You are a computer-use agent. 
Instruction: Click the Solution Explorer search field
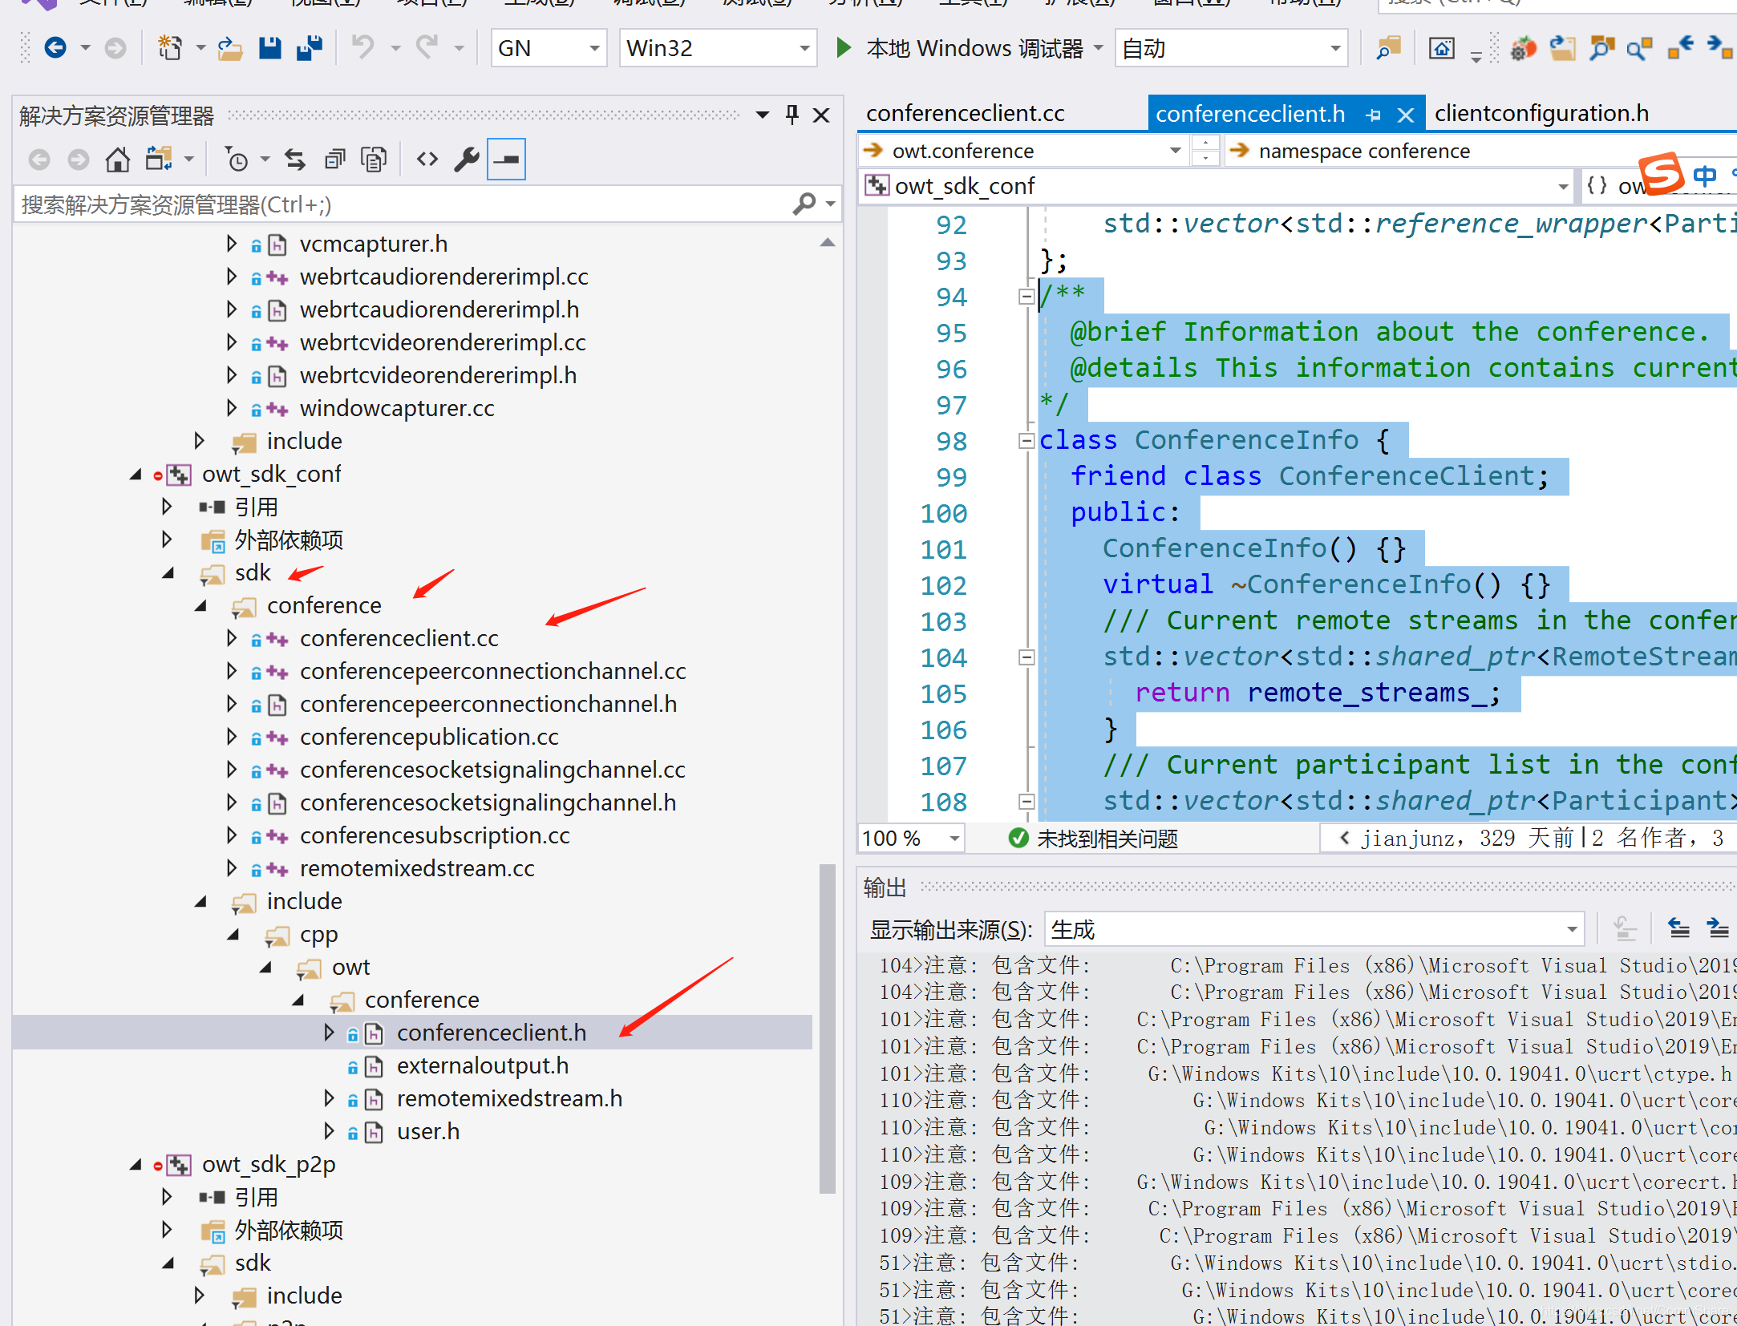coord(401,205)
